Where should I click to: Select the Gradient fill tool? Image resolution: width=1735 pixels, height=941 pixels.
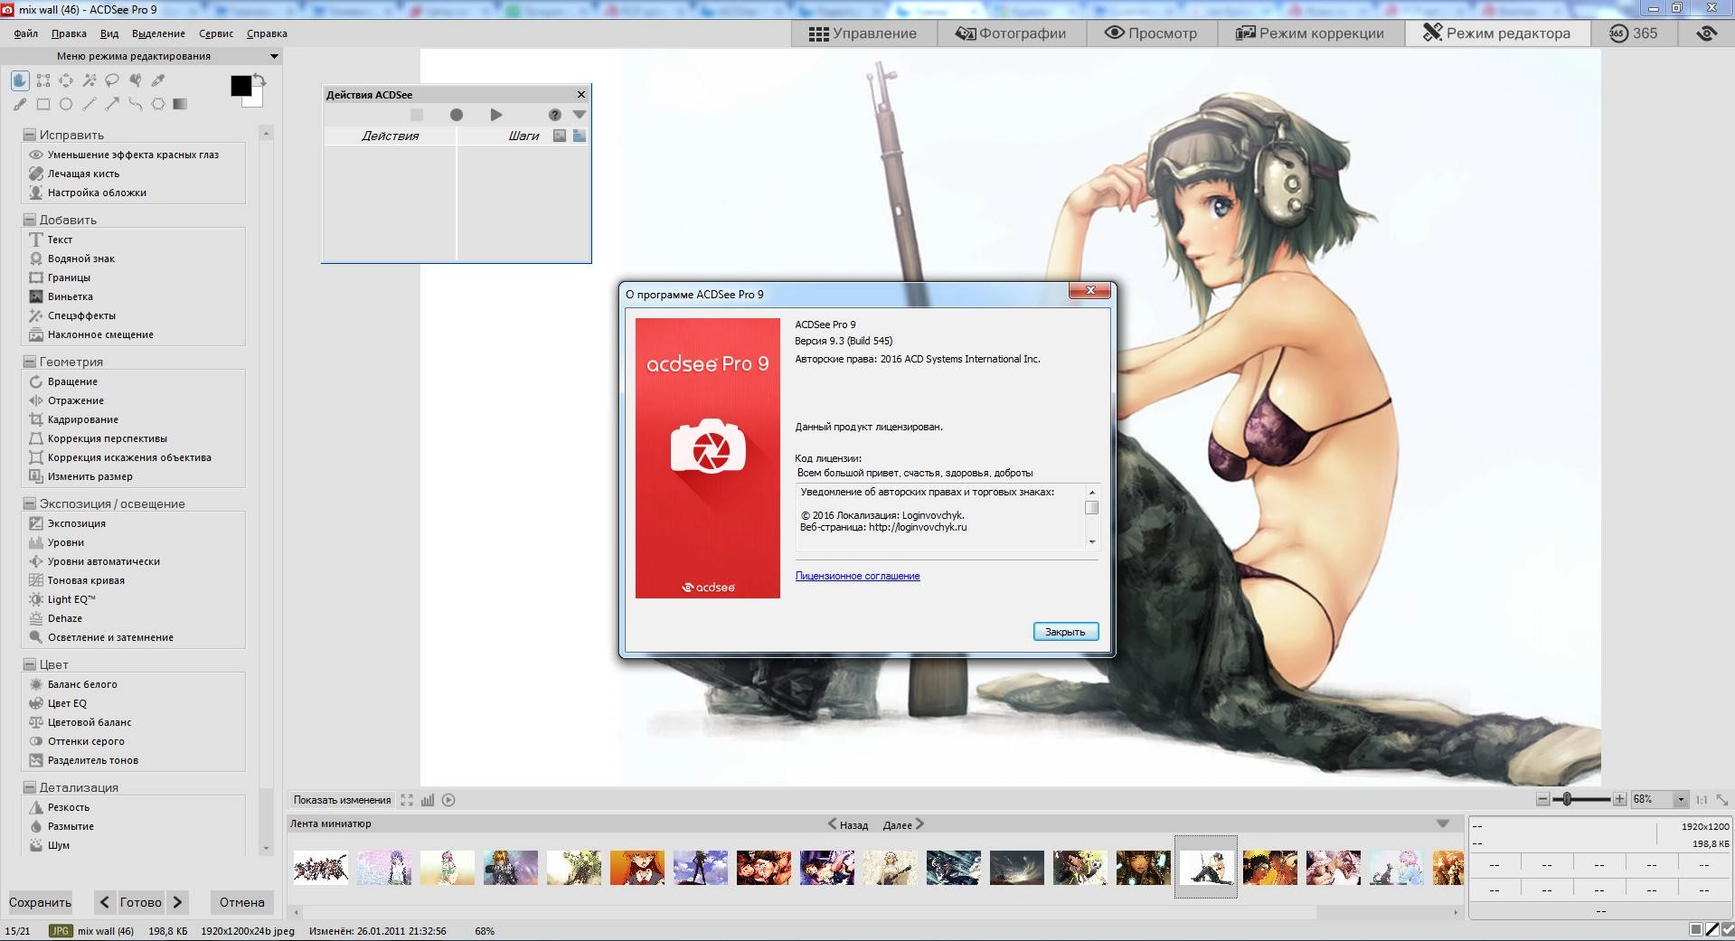point(181,104)
